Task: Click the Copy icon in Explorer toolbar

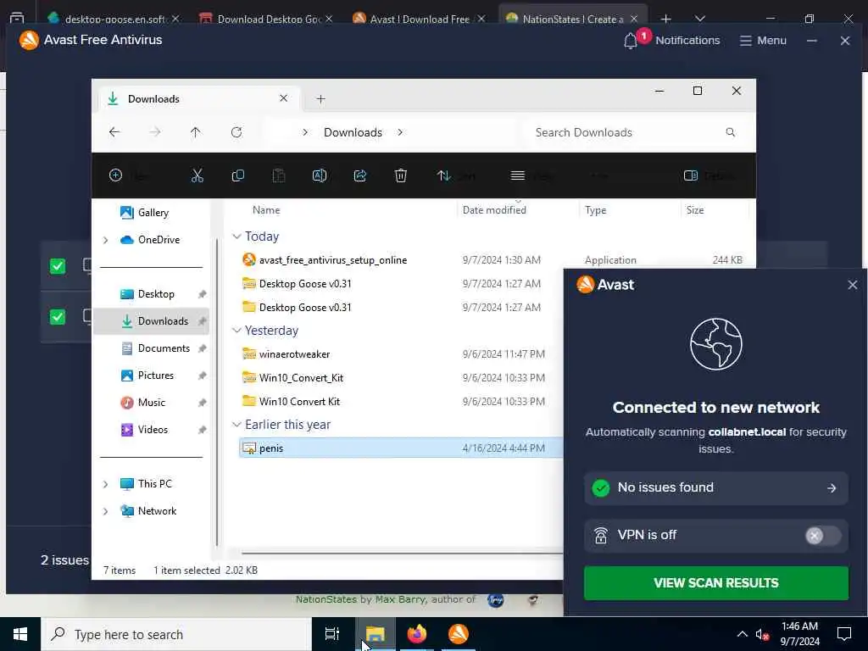Action: click(x=238, y=176)
